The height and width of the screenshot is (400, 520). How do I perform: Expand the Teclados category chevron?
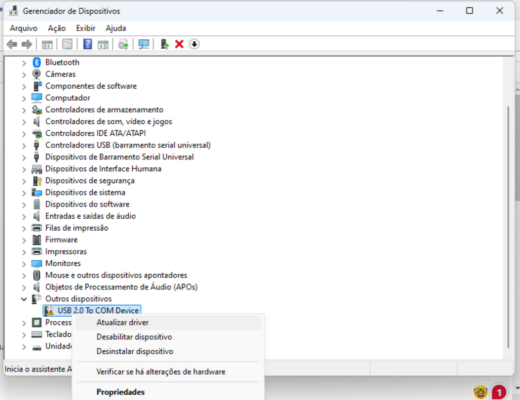click(x=24, y=335)
